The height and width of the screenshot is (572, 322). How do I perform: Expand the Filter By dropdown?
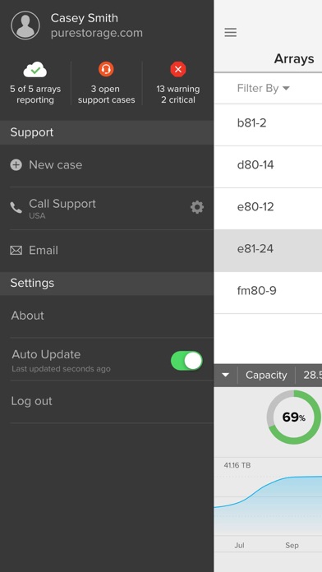click(x=264, y=88)
